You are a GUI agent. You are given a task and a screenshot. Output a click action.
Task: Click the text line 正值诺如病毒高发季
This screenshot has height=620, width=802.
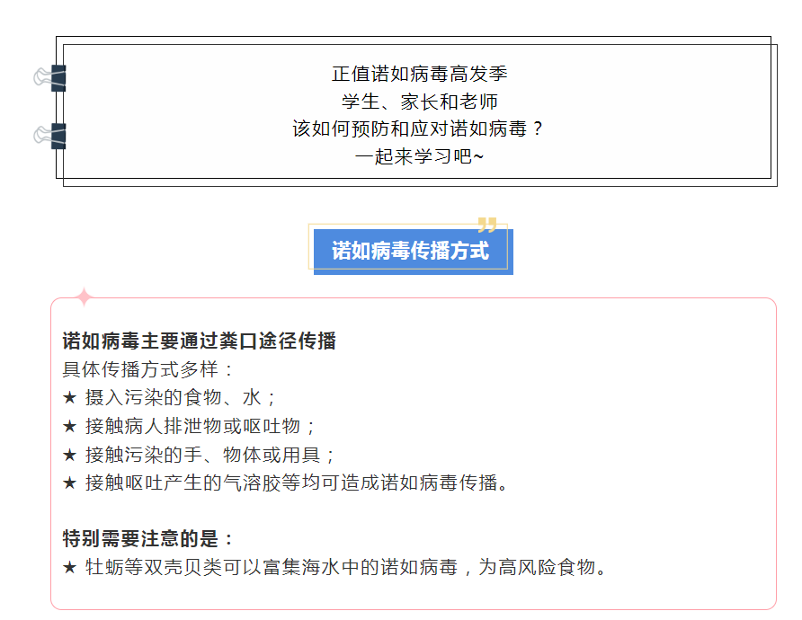coord(419,74)
